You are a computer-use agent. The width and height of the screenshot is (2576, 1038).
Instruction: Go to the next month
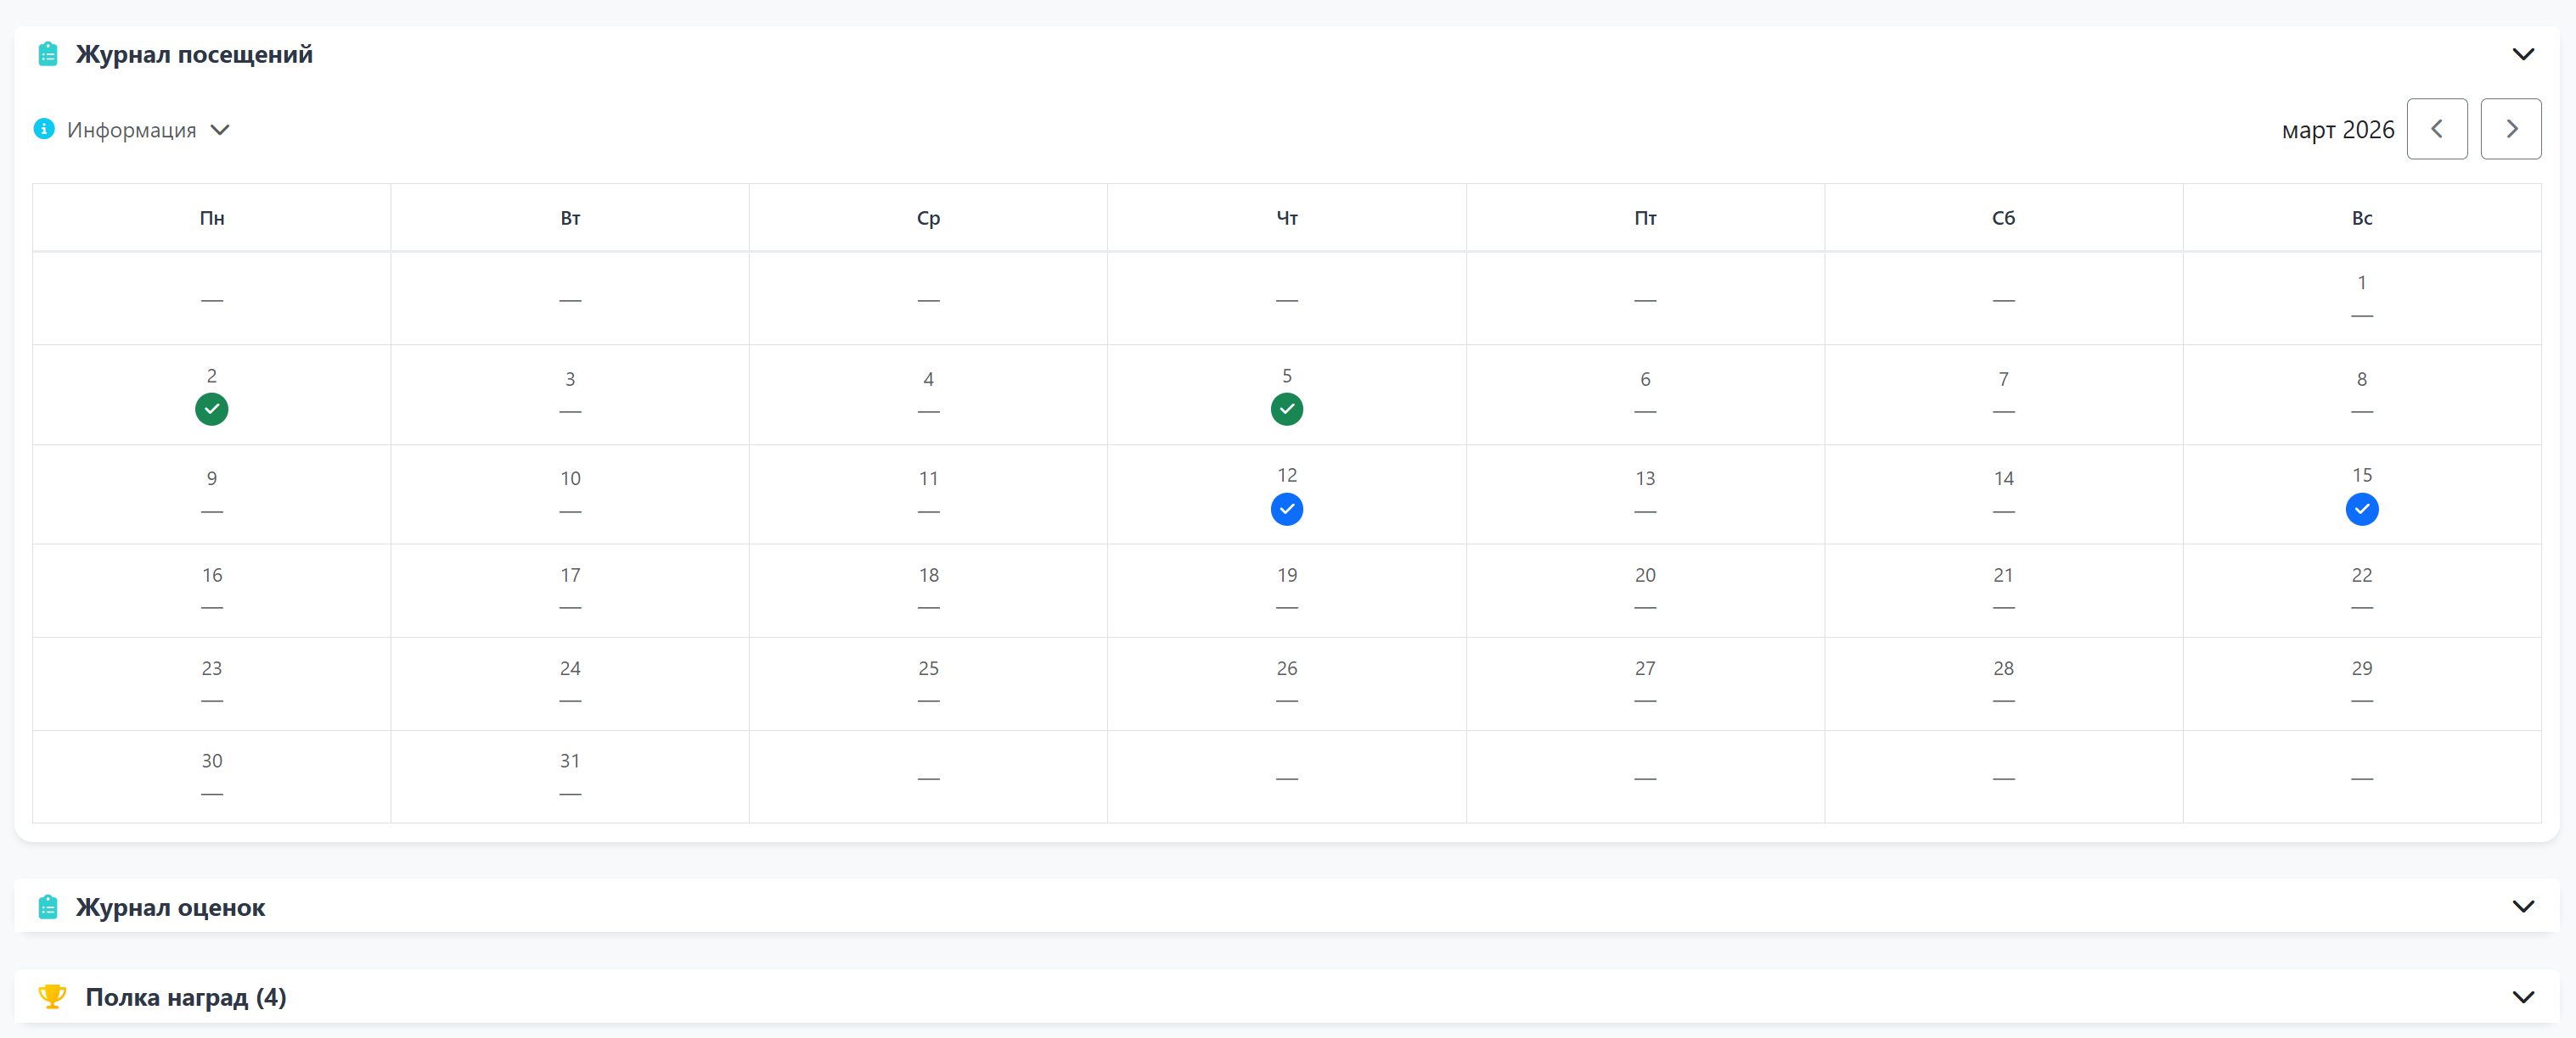click(2510, 129)
